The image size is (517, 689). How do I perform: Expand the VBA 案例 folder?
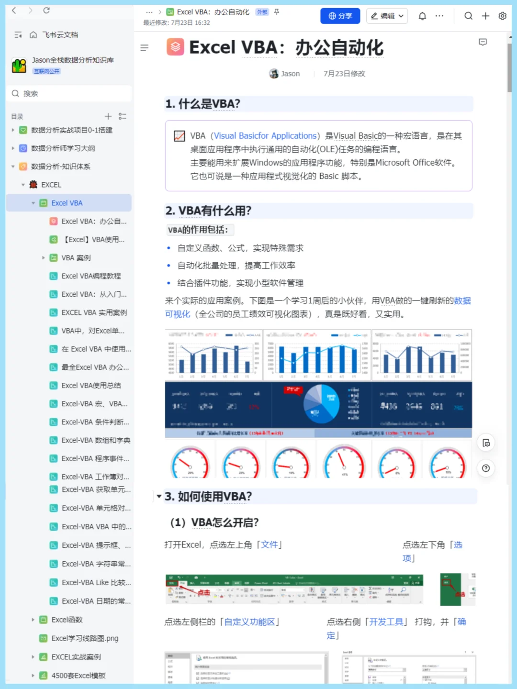pos(44,257)
